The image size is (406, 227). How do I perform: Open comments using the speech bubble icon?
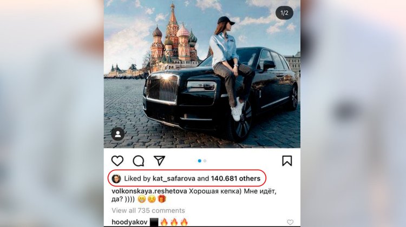pyautogui.click(x=139, y=161)
